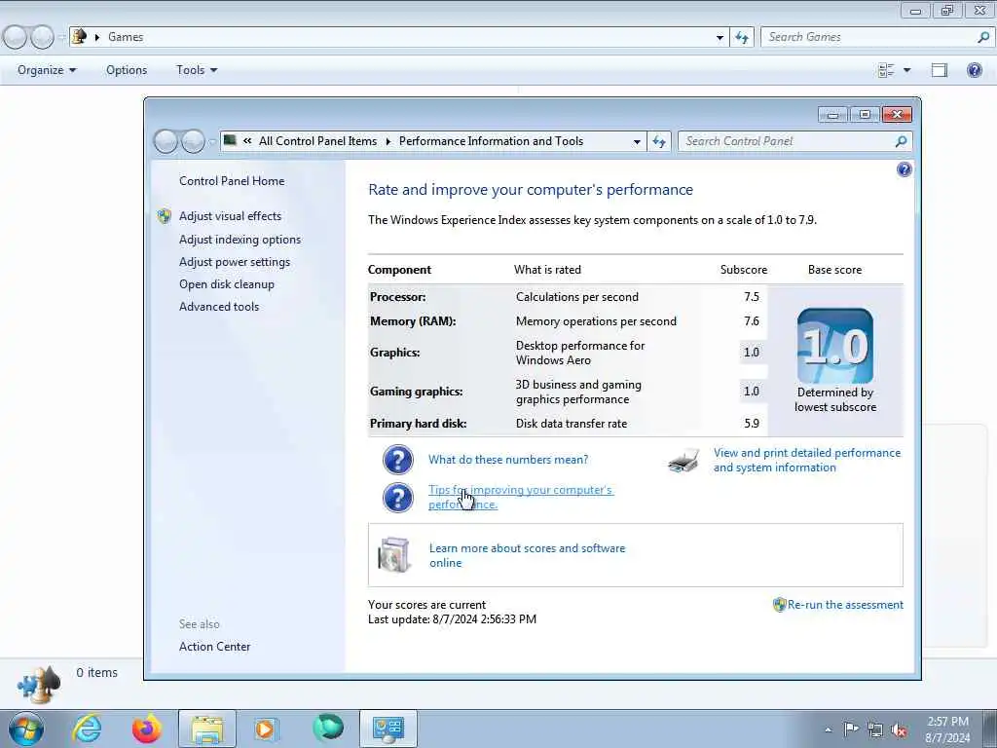Click in the Search Control Panel field

pos(787,141)
